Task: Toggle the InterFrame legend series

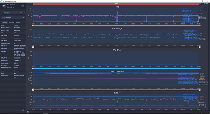Action: (202, 20)
